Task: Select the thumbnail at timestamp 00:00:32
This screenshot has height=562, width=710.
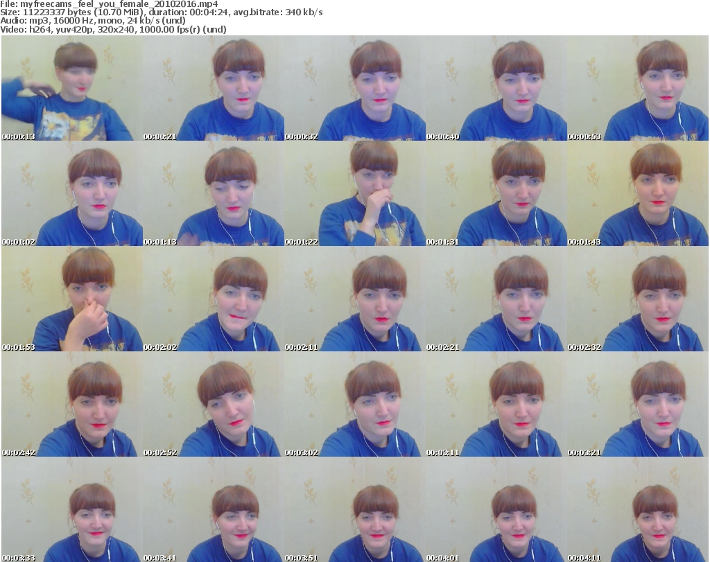Action: (x=355, y=88)
